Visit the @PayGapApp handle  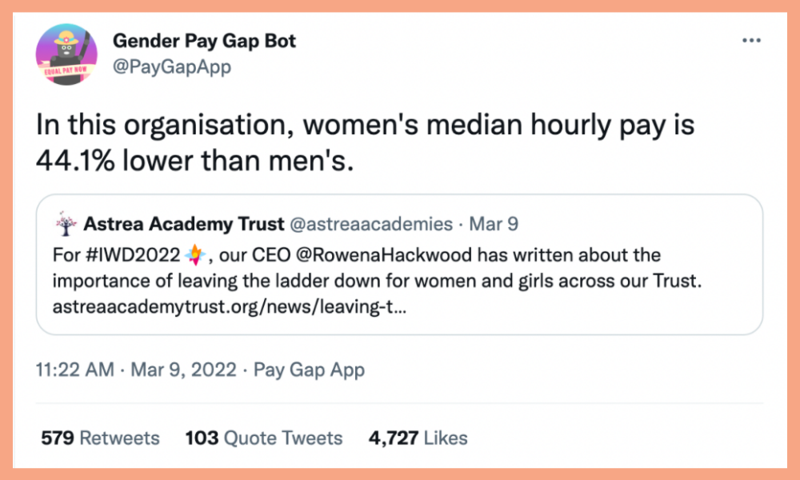tap(172, 67)
